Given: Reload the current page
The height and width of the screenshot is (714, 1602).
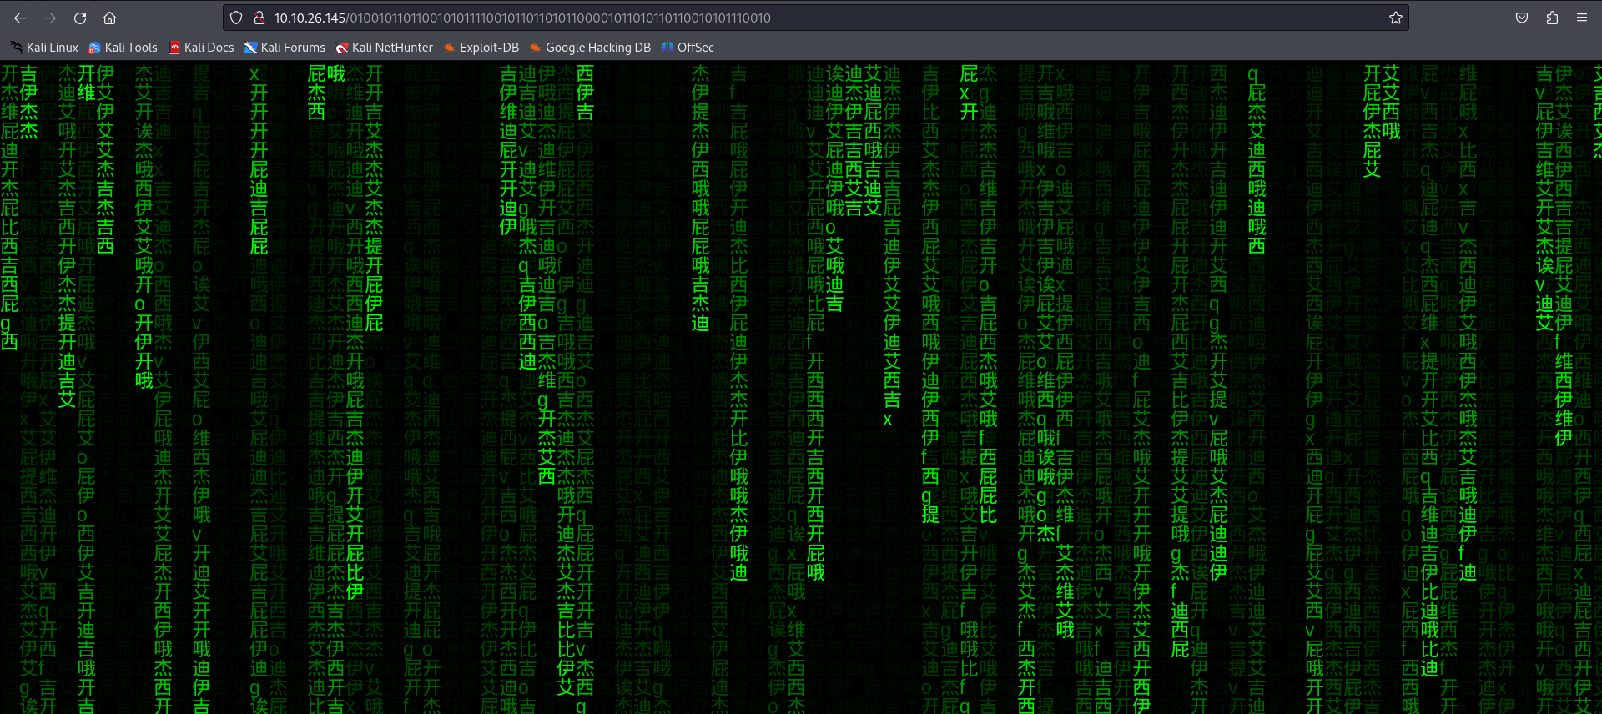Looking at the screenshot, I should (x=80, y=18).
